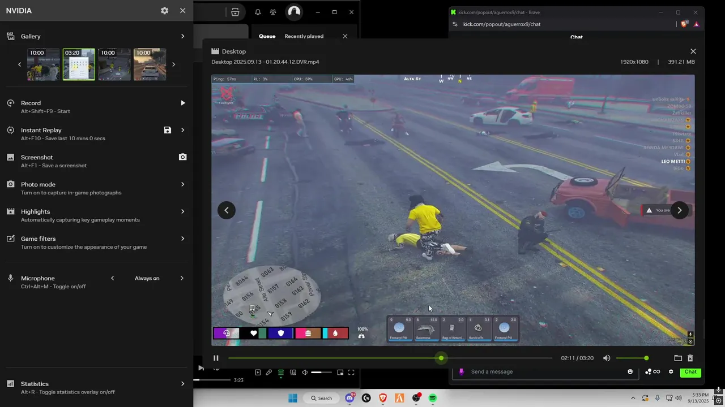Expand the Highlights section
725x407 pixels.
pos(182,211)
